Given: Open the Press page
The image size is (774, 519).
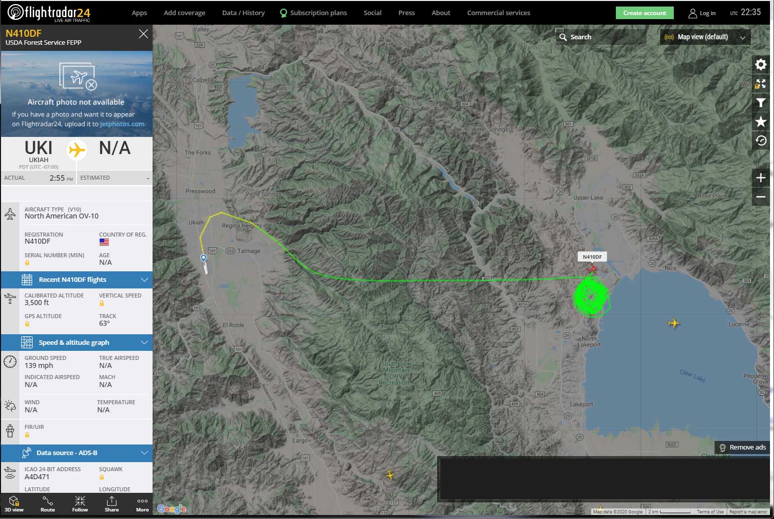Looking at the screenshot, I should pos(406,13).
